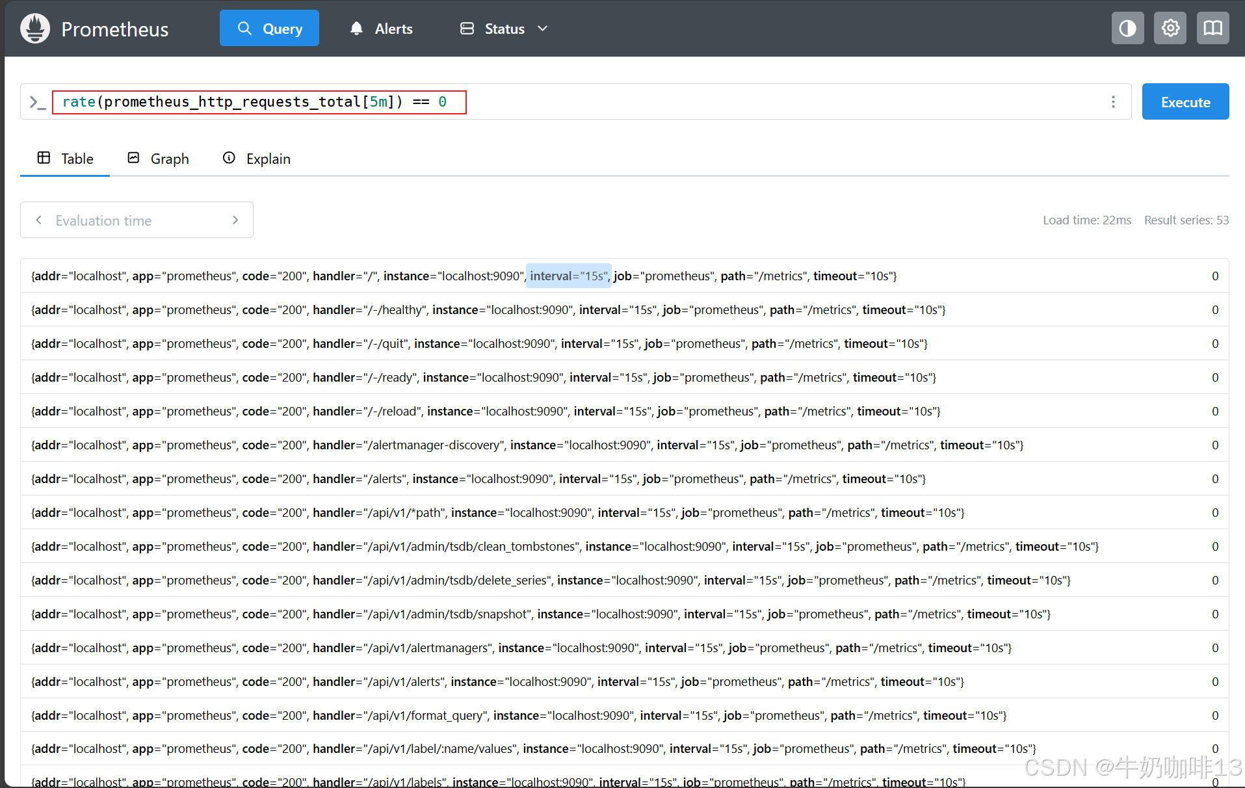Run the query with Execute button
Image resolution: width=1245 pixels, height=788 pixels.
[x=1185, y=101]
